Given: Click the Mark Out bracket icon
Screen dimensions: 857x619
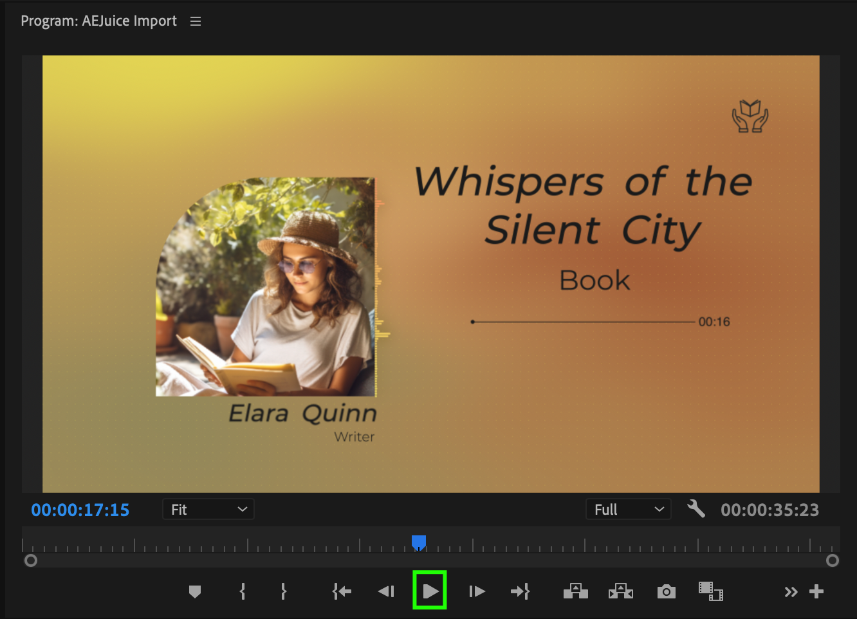Looking at the screenshot, I should pos(283,591).
